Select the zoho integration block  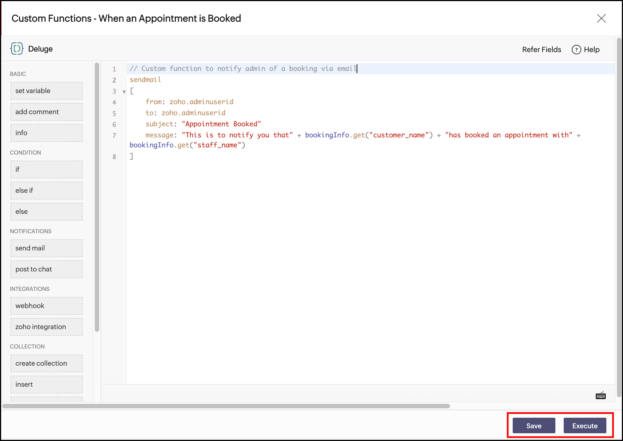[47, 327]
